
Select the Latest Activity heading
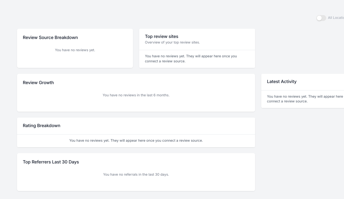coord(281,81)
